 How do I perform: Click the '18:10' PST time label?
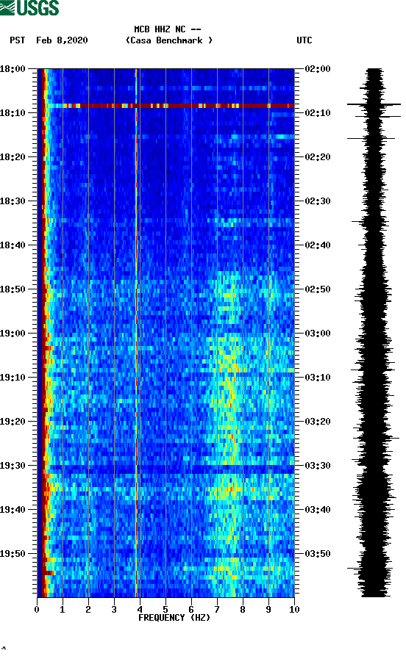(x=13, y=113)
